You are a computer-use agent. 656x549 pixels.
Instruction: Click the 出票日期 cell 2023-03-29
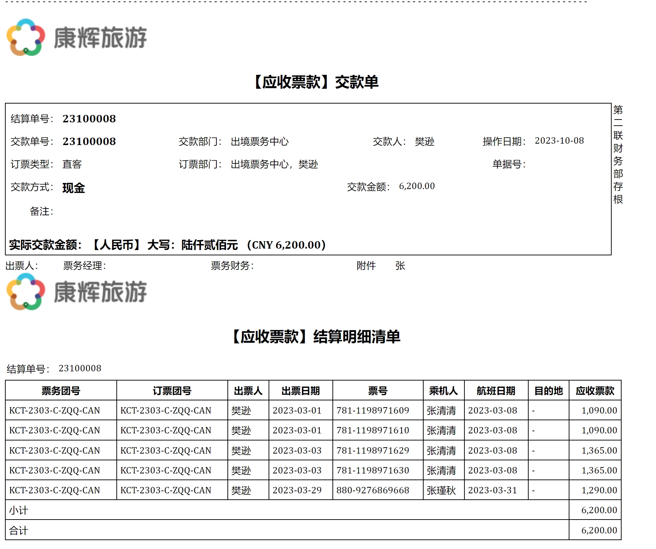297,490
